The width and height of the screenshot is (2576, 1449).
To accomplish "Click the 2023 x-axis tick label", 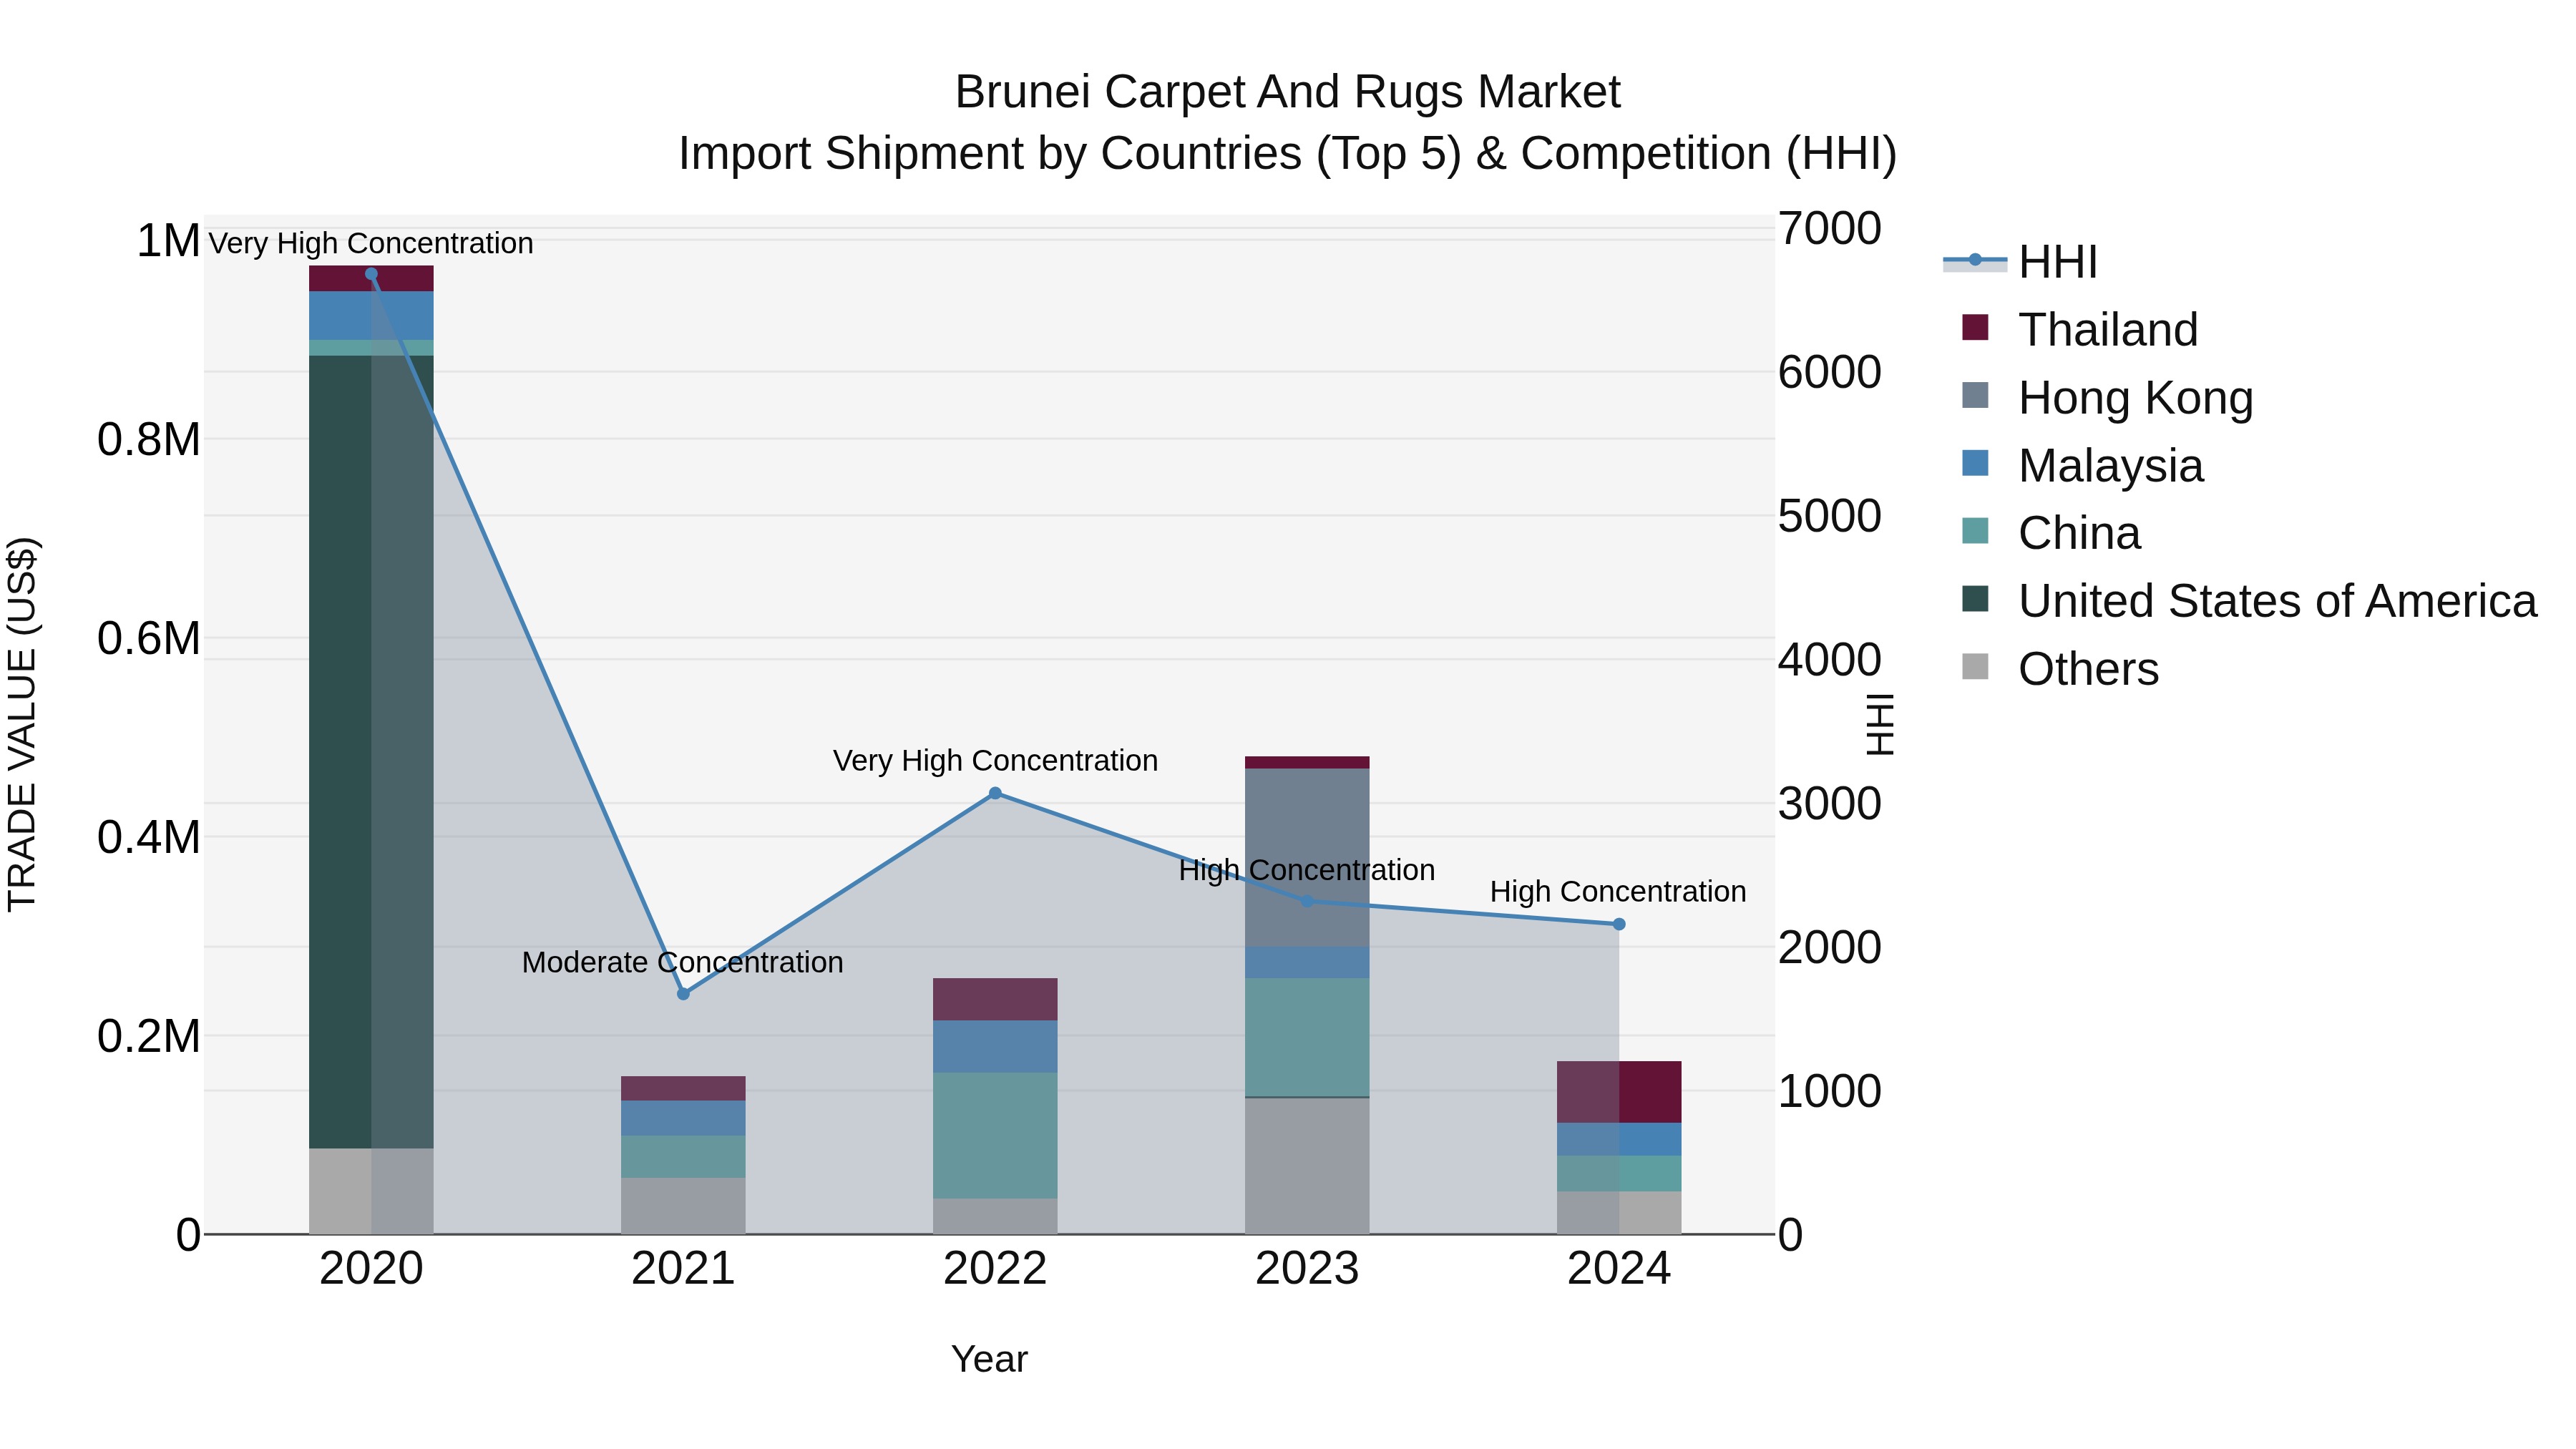I will (x=1307, y=1269).
